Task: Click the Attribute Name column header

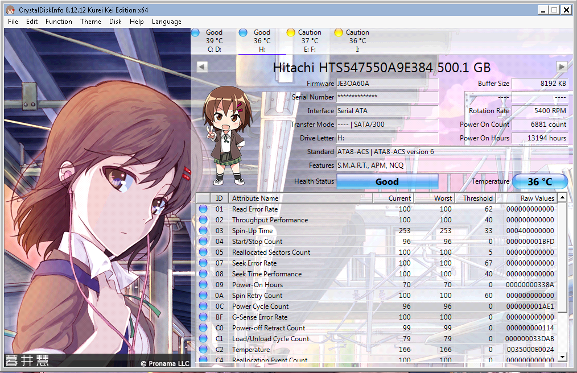Action: 300,198
